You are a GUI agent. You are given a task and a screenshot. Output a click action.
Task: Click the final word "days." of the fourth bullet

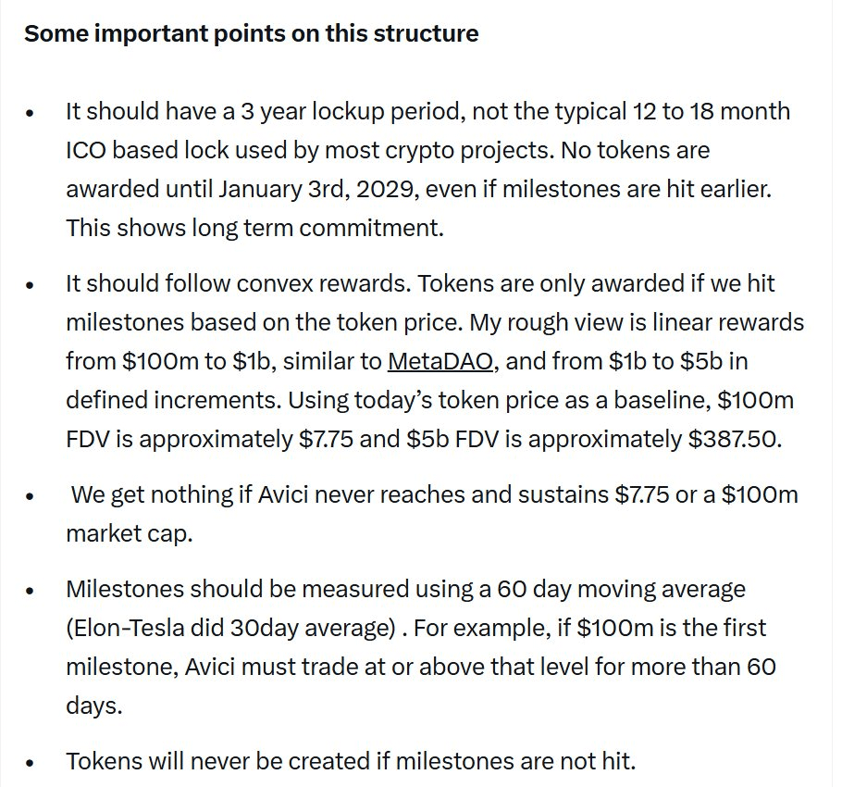(94, 705)
